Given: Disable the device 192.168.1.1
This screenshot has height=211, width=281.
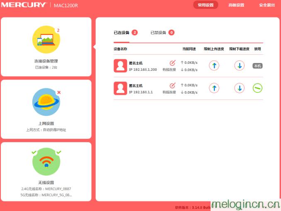Looking at the screenshot, I should coord(257,88).
